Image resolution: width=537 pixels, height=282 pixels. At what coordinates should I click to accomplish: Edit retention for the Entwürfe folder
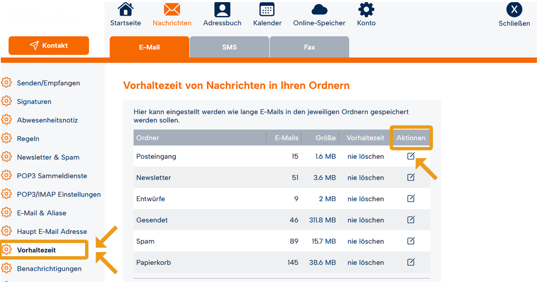coord(411,199)
